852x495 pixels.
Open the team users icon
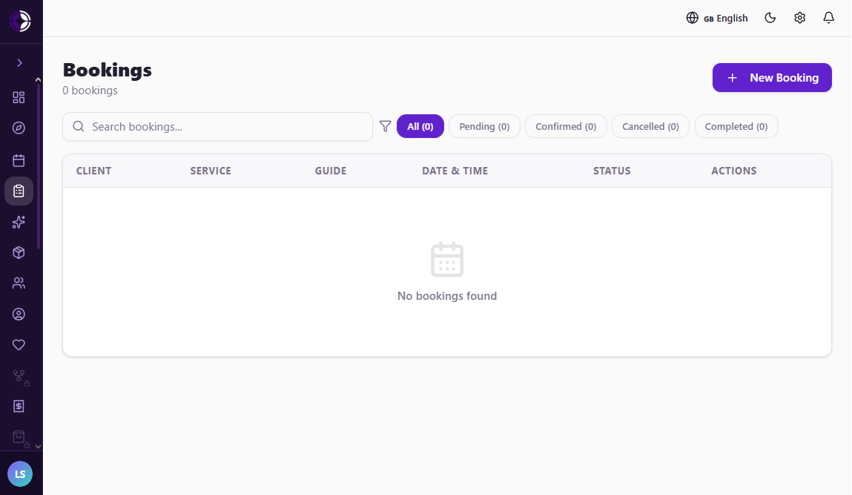coord(19,283)
